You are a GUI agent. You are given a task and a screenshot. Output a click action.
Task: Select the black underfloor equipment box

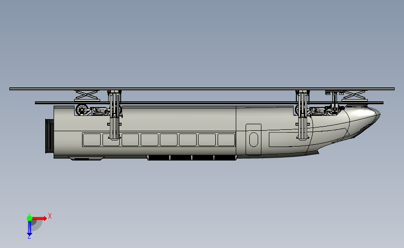pos(192,157)
